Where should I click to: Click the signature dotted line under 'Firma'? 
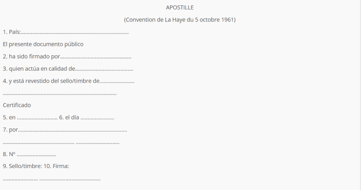click(x=70, y=179)
